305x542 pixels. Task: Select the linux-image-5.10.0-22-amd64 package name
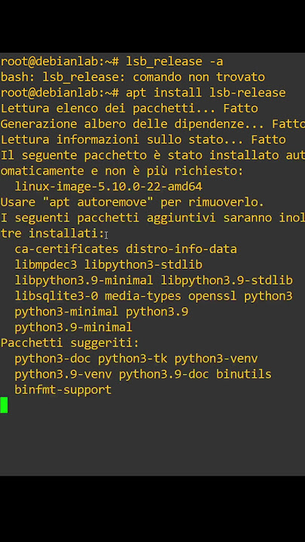108,187
